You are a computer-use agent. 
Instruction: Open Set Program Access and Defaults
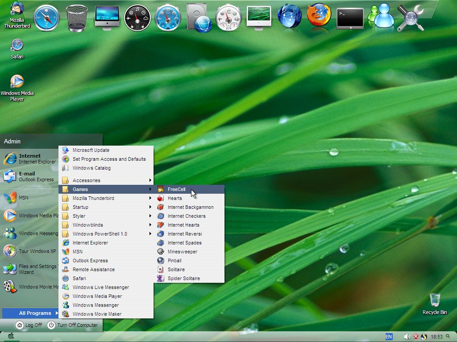106,159
